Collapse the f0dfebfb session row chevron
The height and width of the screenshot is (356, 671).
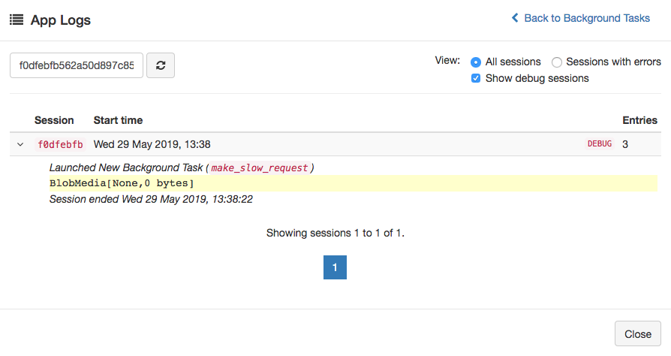click(x=20, y=144)
